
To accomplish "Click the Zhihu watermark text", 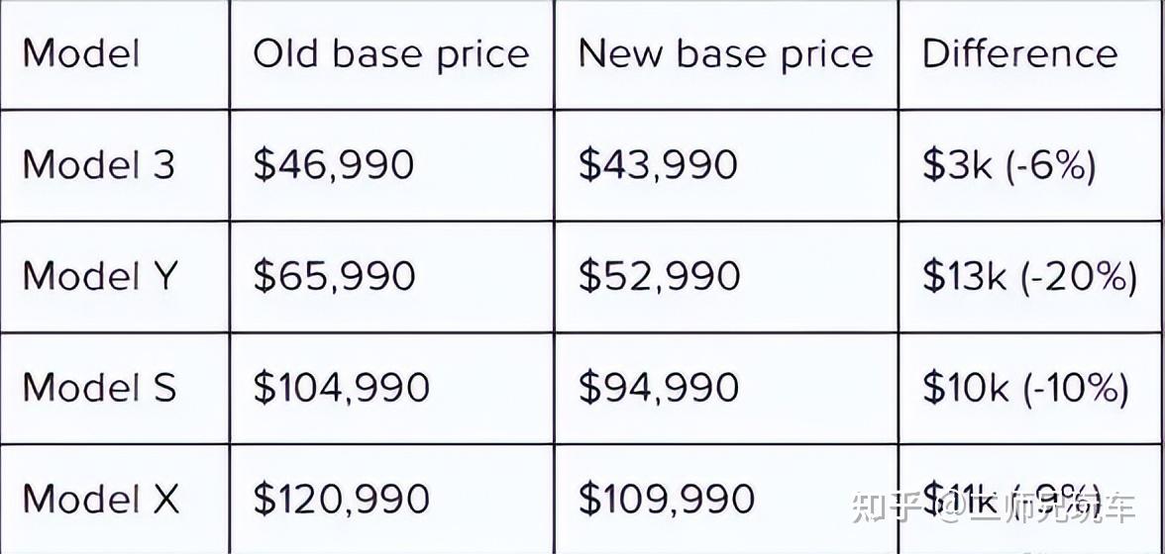I will [x=995, y=506].
